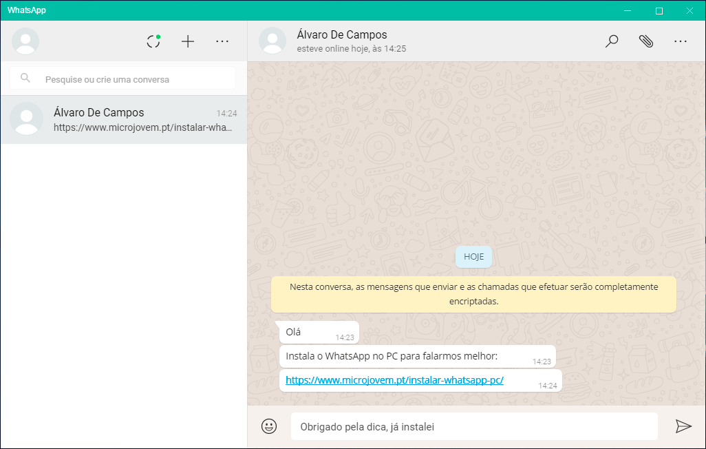Open the microjovem.pt instalar-whatsapp-pc link

pos(394,380)
